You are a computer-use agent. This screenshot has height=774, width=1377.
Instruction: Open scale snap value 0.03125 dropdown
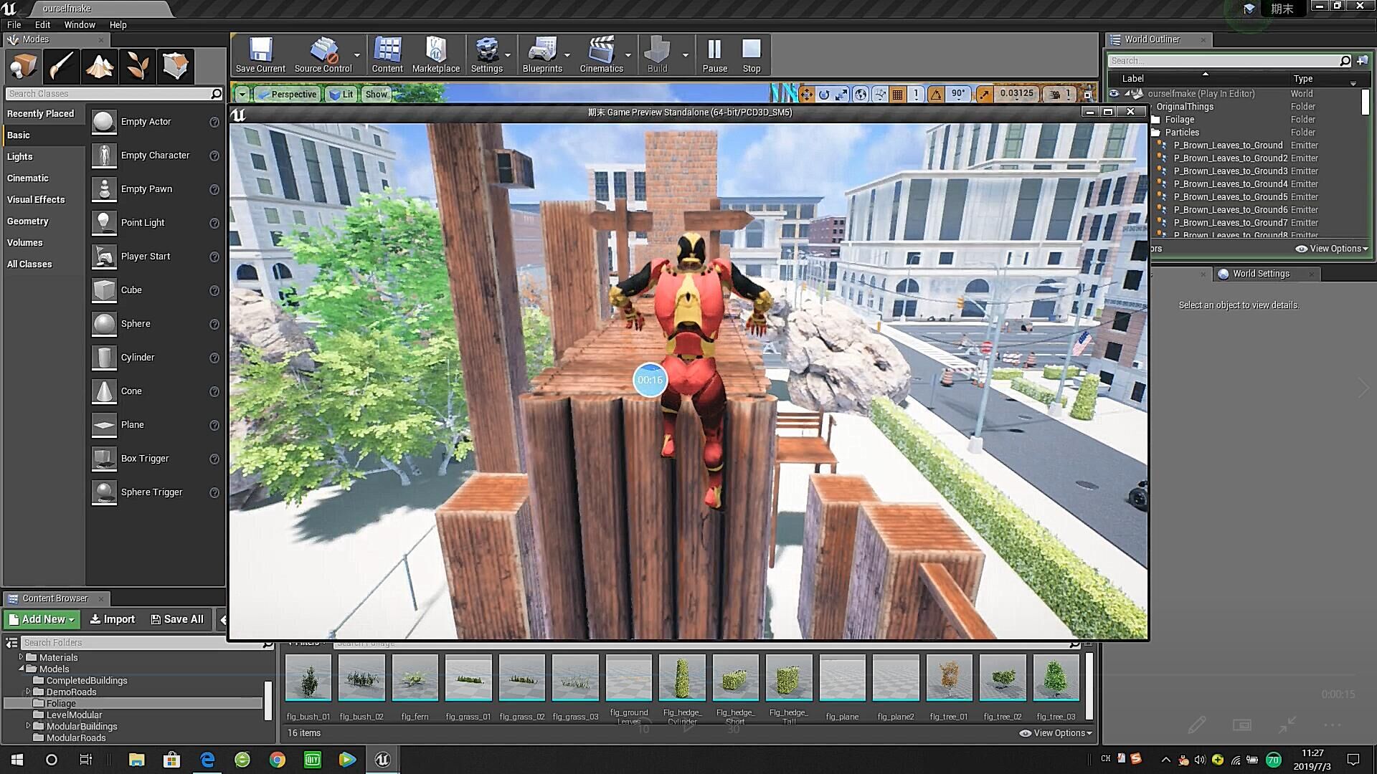pyautogui.click(x=1016, y=94)
